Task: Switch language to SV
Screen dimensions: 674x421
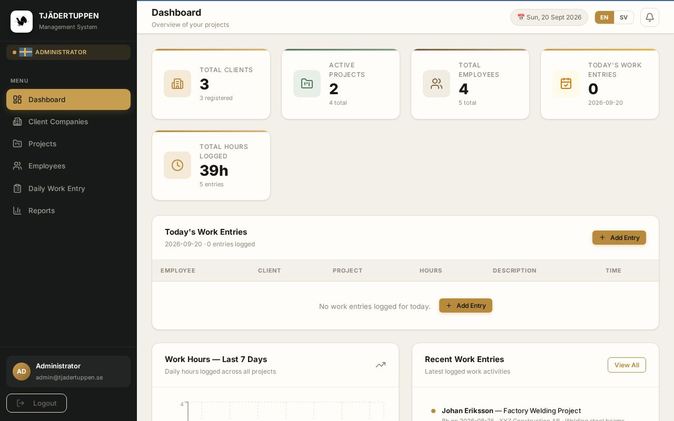Action: click(x=623, y=17)
